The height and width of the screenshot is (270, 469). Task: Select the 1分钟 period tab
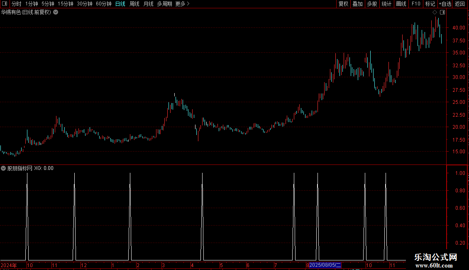tap(32, 4)
